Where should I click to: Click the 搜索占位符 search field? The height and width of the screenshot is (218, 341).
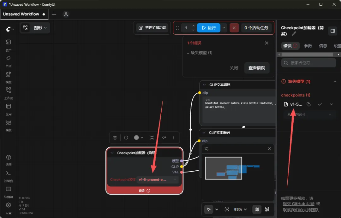(308, 63)
